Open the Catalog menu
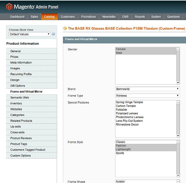Screen dimensions: 186x183 (49, 17)
